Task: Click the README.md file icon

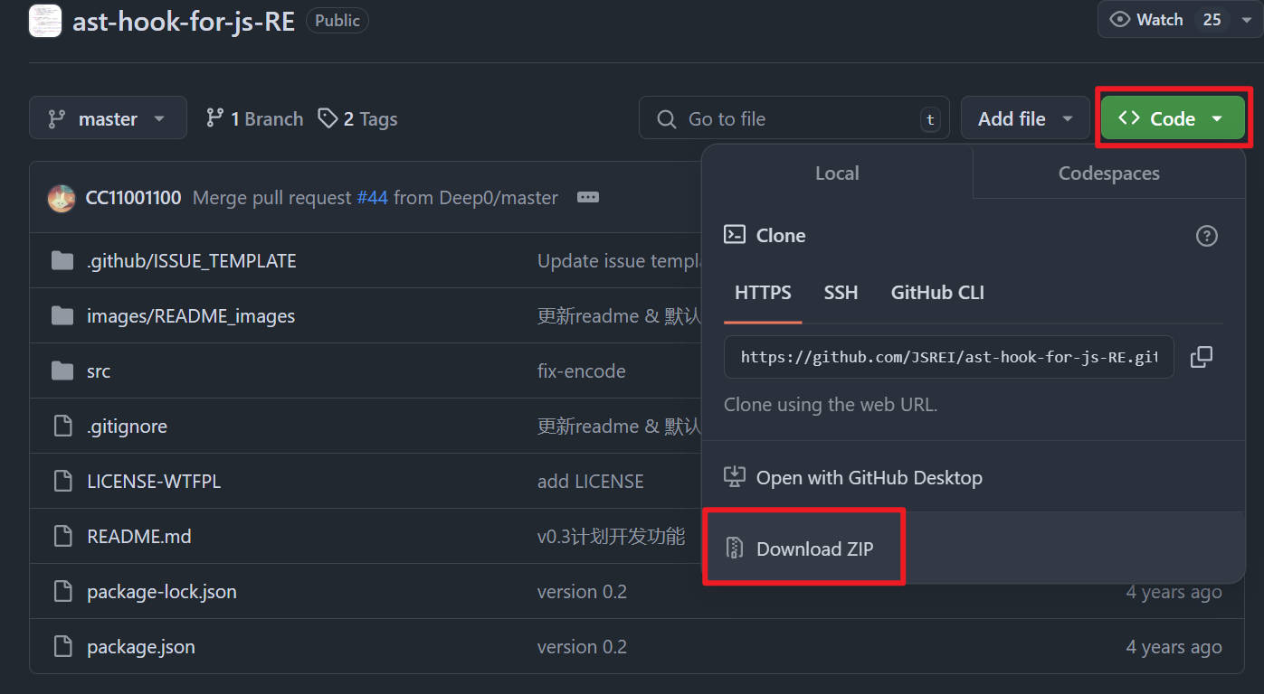Action: [62, 537]
